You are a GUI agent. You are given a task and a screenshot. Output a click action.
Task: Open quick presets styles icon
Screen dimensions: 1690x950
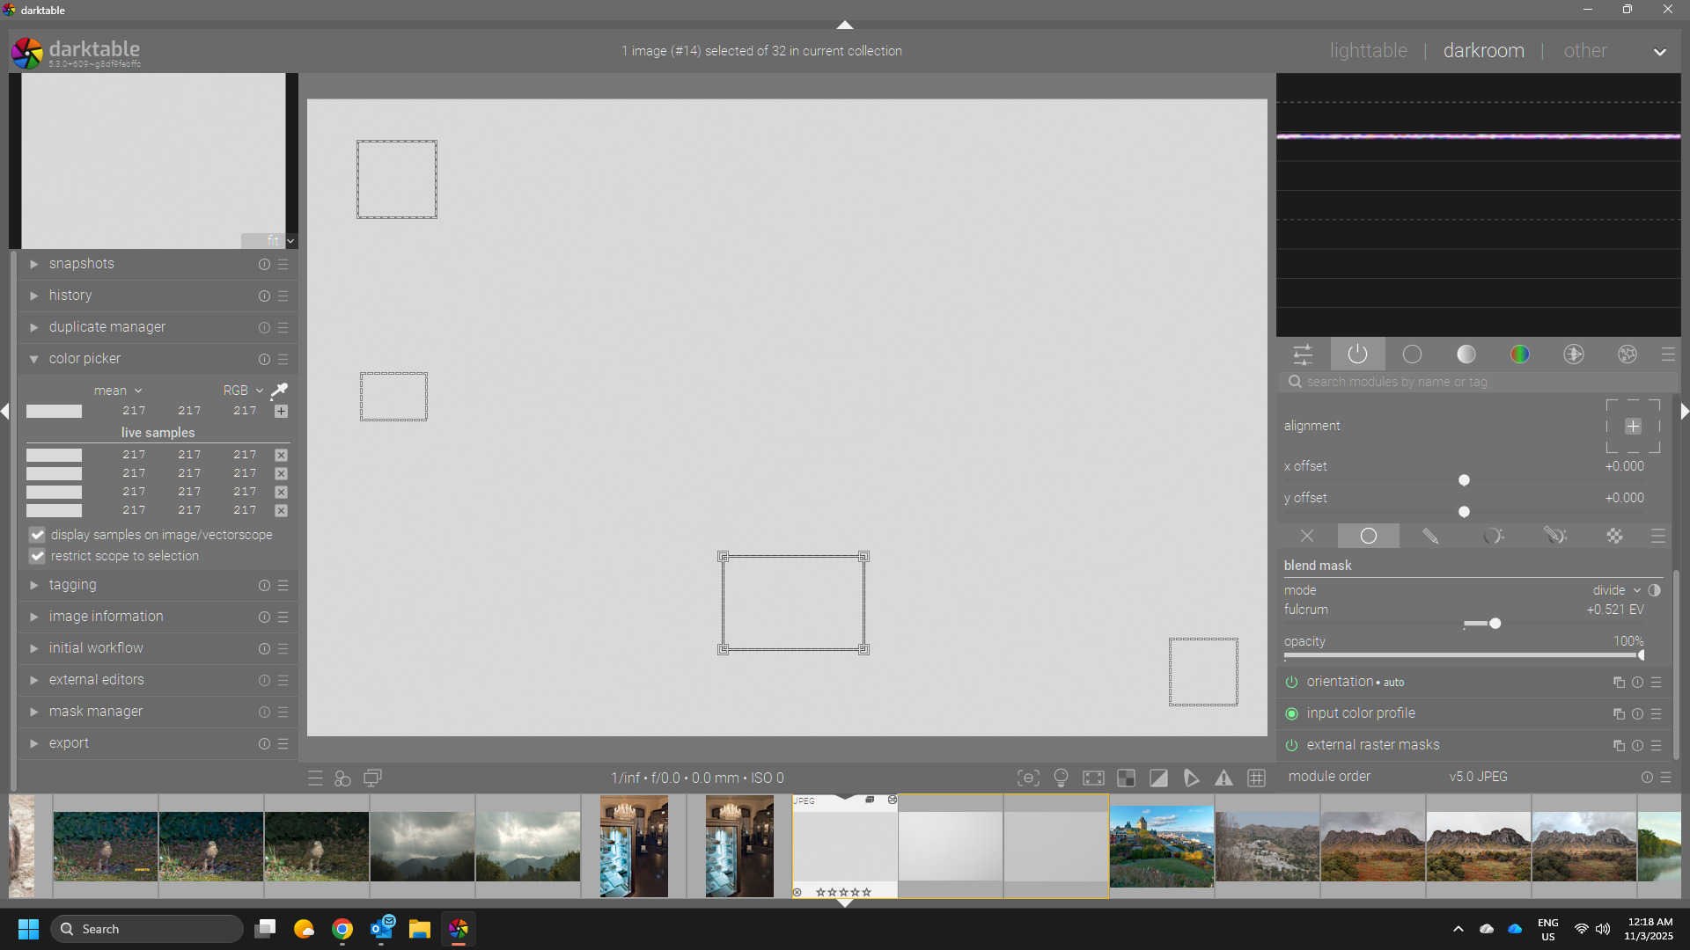tap(342, 778)
